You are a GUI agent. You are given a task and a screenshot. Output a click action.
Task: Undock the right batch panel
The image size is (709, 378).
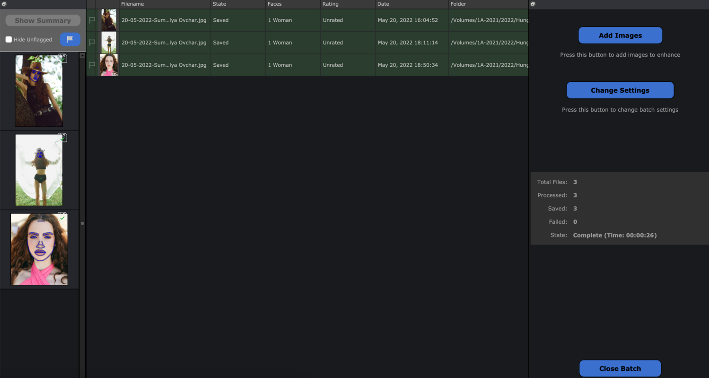533,4
